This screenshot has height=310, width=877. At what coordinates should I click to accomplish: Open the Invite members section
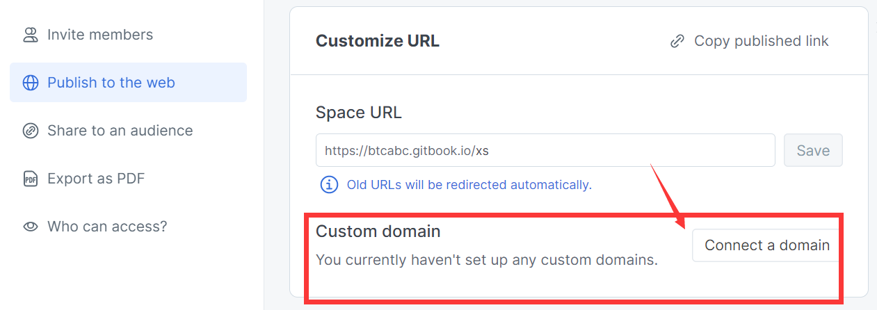pos(100,35)
